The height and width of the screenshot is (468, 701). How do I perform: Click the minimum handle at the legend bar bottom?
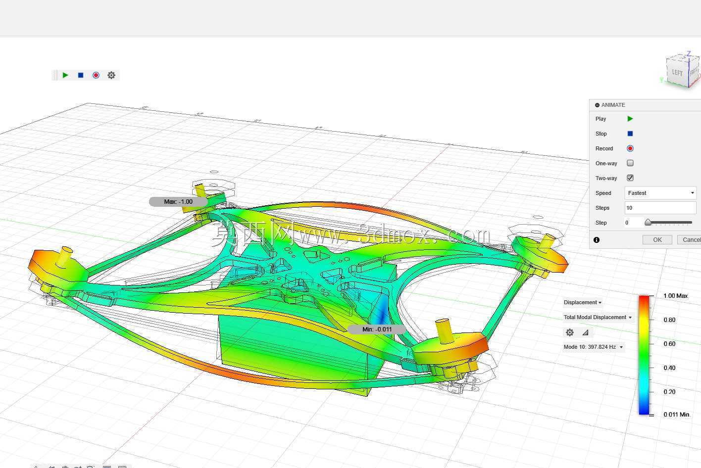651,415
